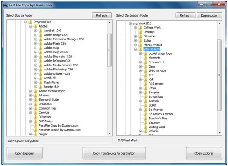Click the Freelance 1 folder icon

tap(145, 62)
